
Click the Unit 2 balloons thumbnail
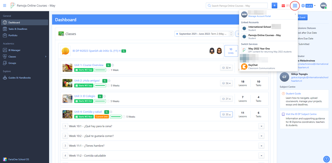click(68, 83)
